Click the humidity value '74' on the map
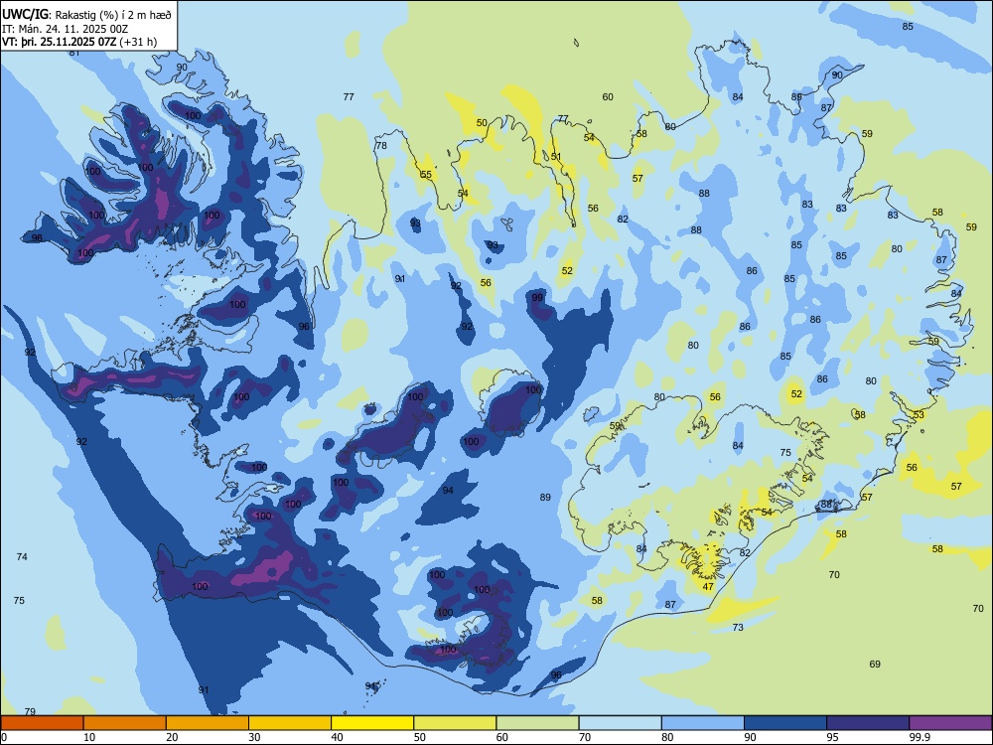The width and height of the screenshot is (993, 745). (22, 557)
